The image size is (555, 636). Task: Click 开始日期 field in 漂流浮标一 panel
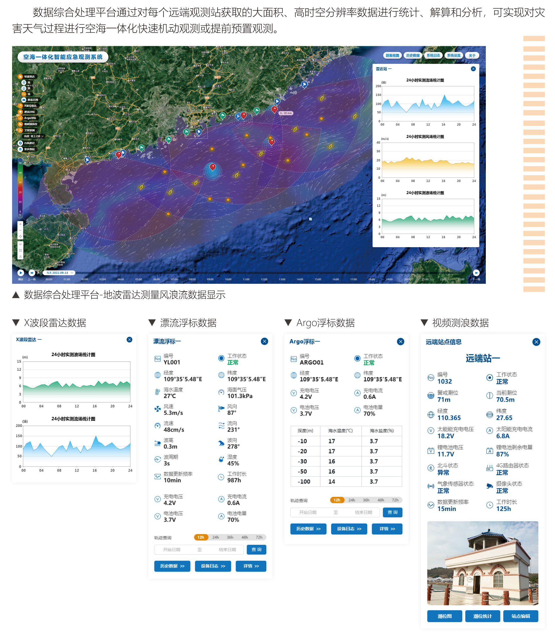click(x=171, y=550)
